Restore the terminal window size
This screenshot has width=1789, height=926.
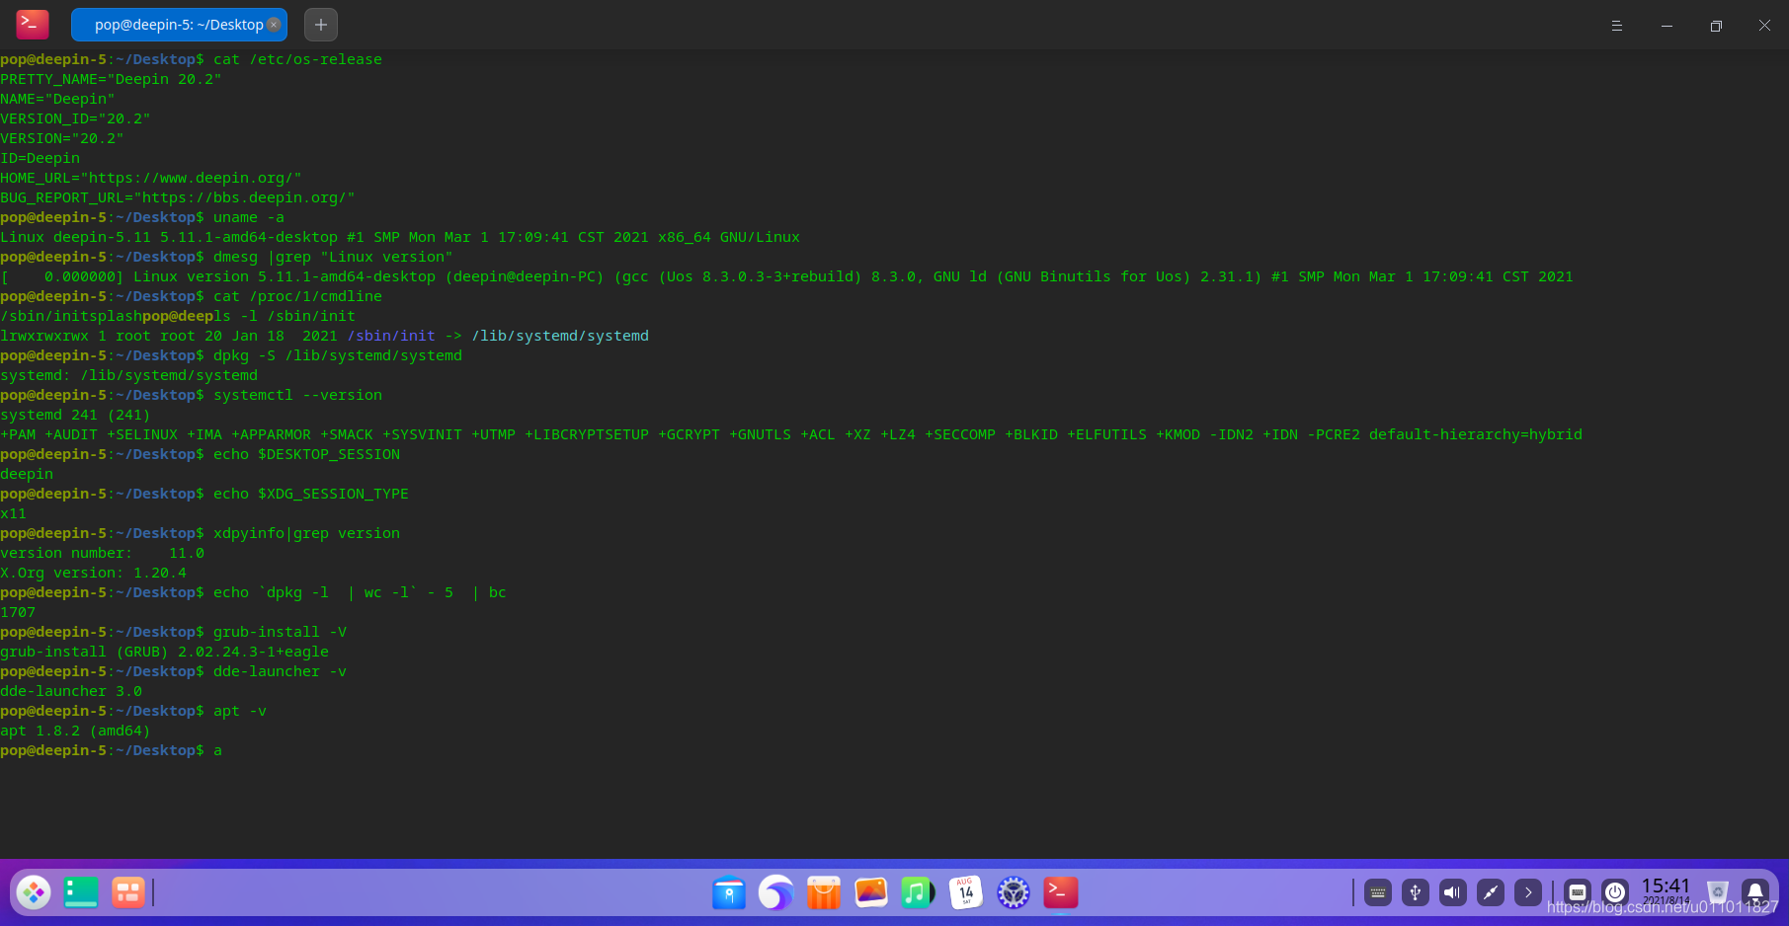[x=1716, y=26]
